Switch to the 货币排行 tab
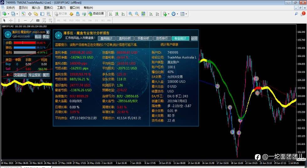 click(x=162, y=38)
